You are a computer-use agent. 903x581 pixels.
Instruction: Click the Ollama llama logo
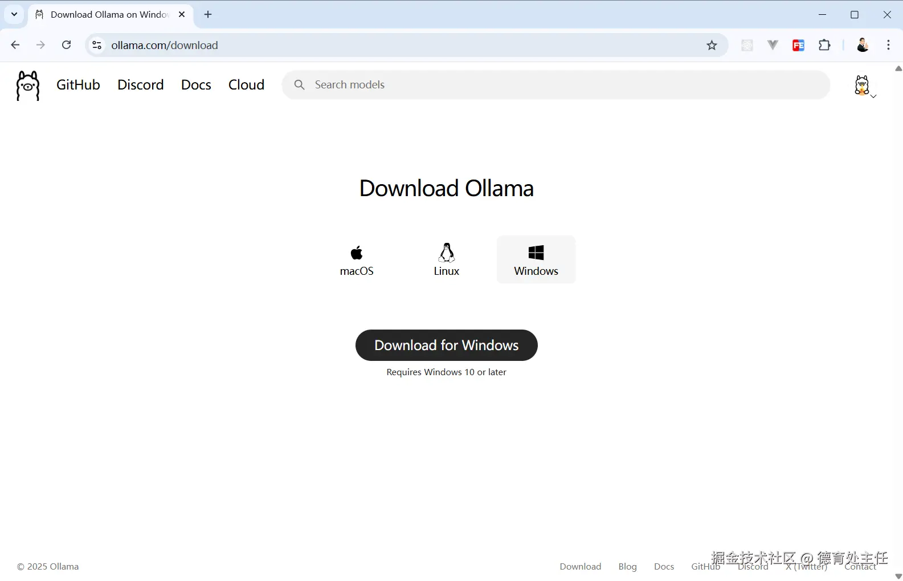click(28, 86)
